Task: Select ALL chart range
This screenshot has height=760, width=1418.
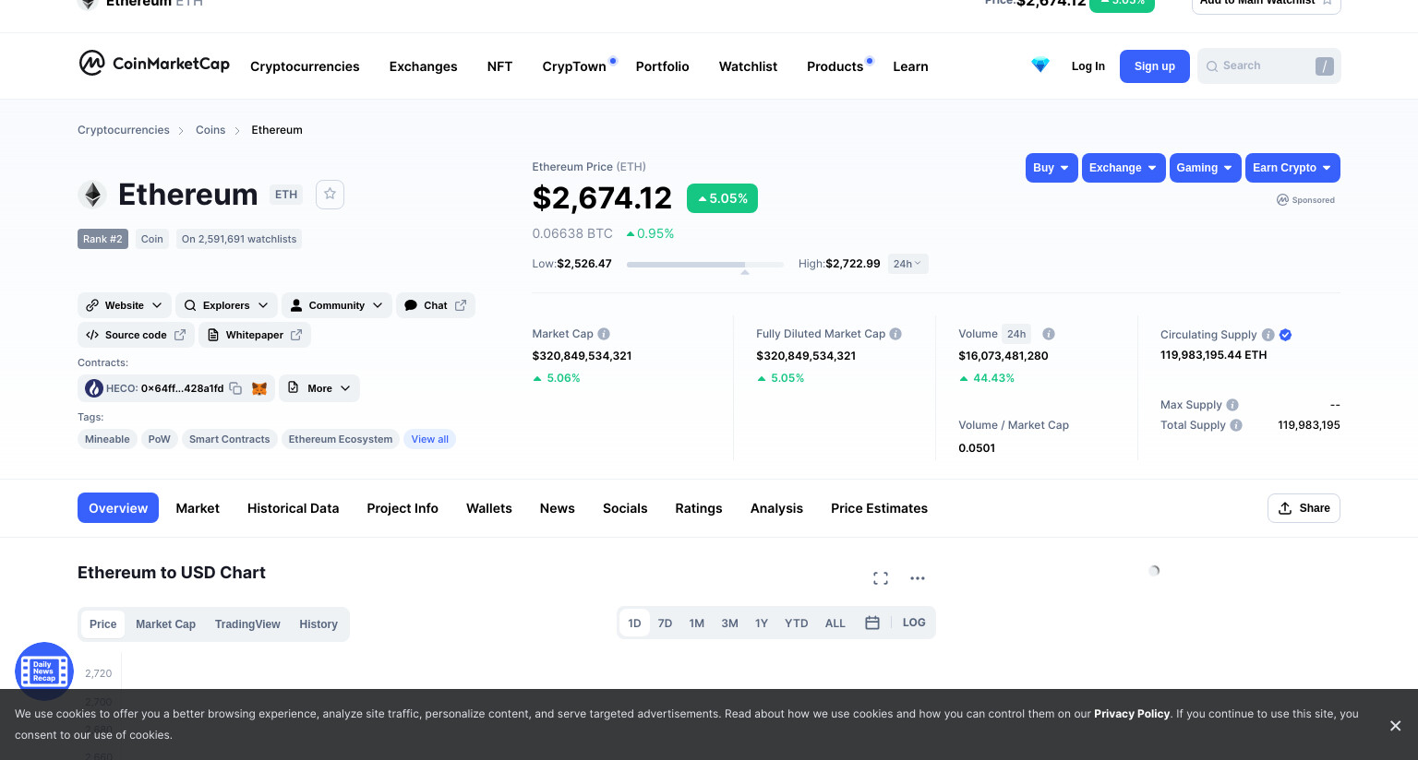Action: click(835, 623)
